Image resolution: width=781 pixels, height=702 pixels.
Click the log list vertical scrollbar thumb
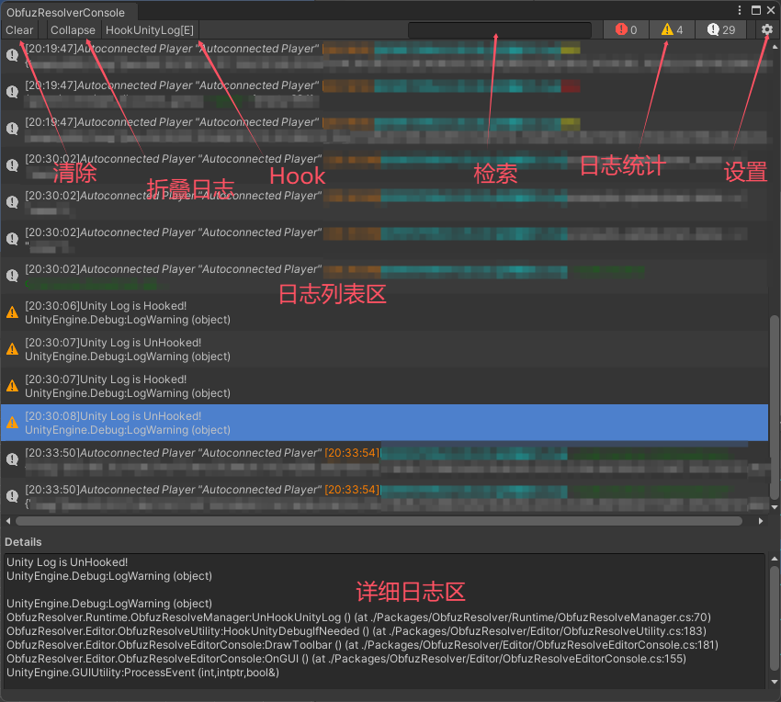[x=774, y=406]
